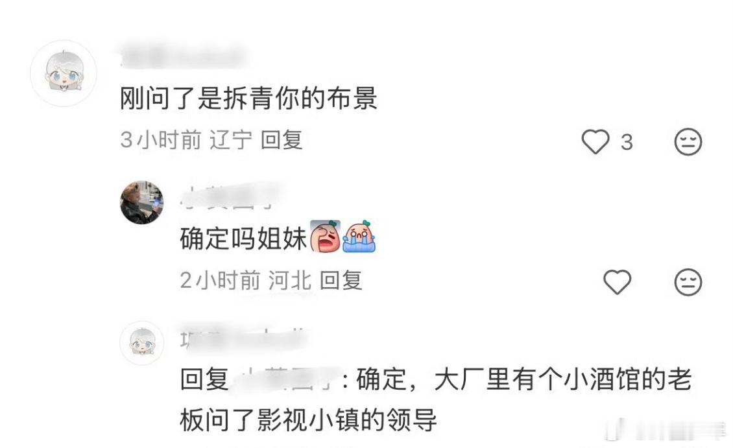Tap the red crying face emoji sticker
The image size is (733, 448).
point(326,237)
